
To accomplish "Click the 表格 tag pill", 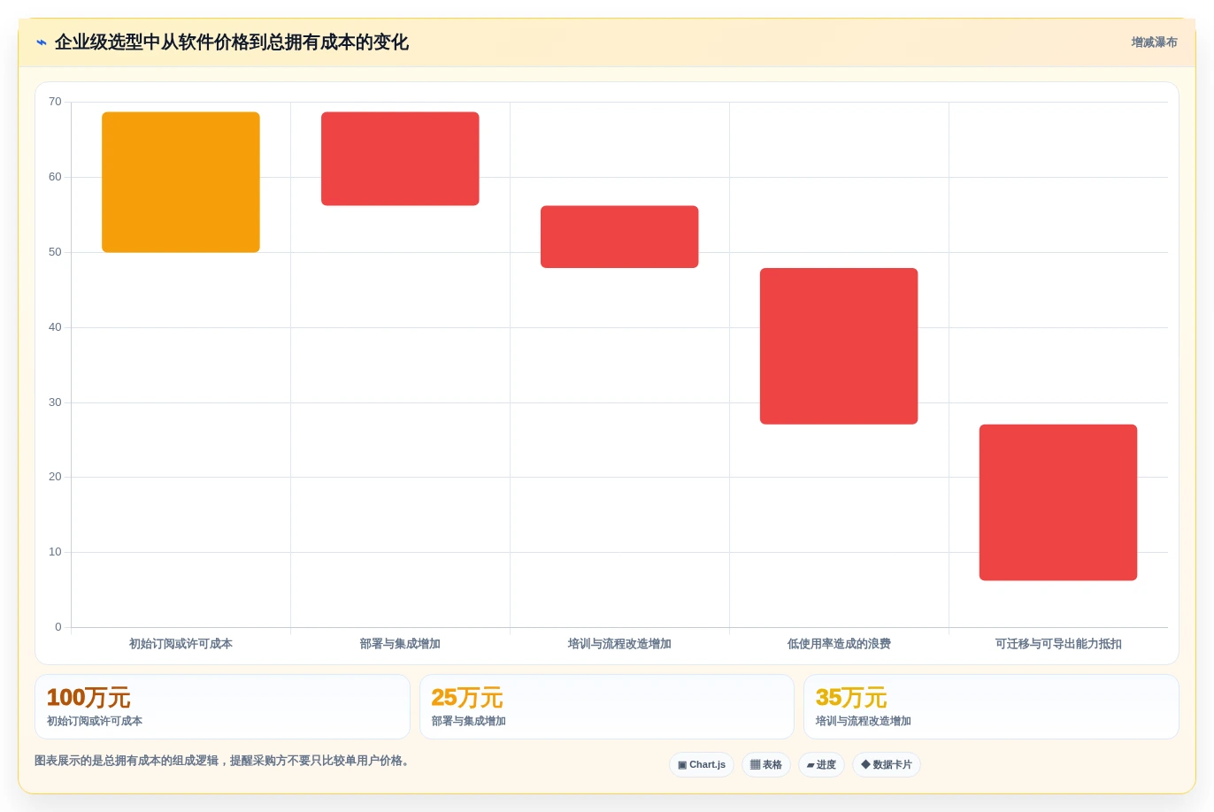I will [x=765, y=764].
